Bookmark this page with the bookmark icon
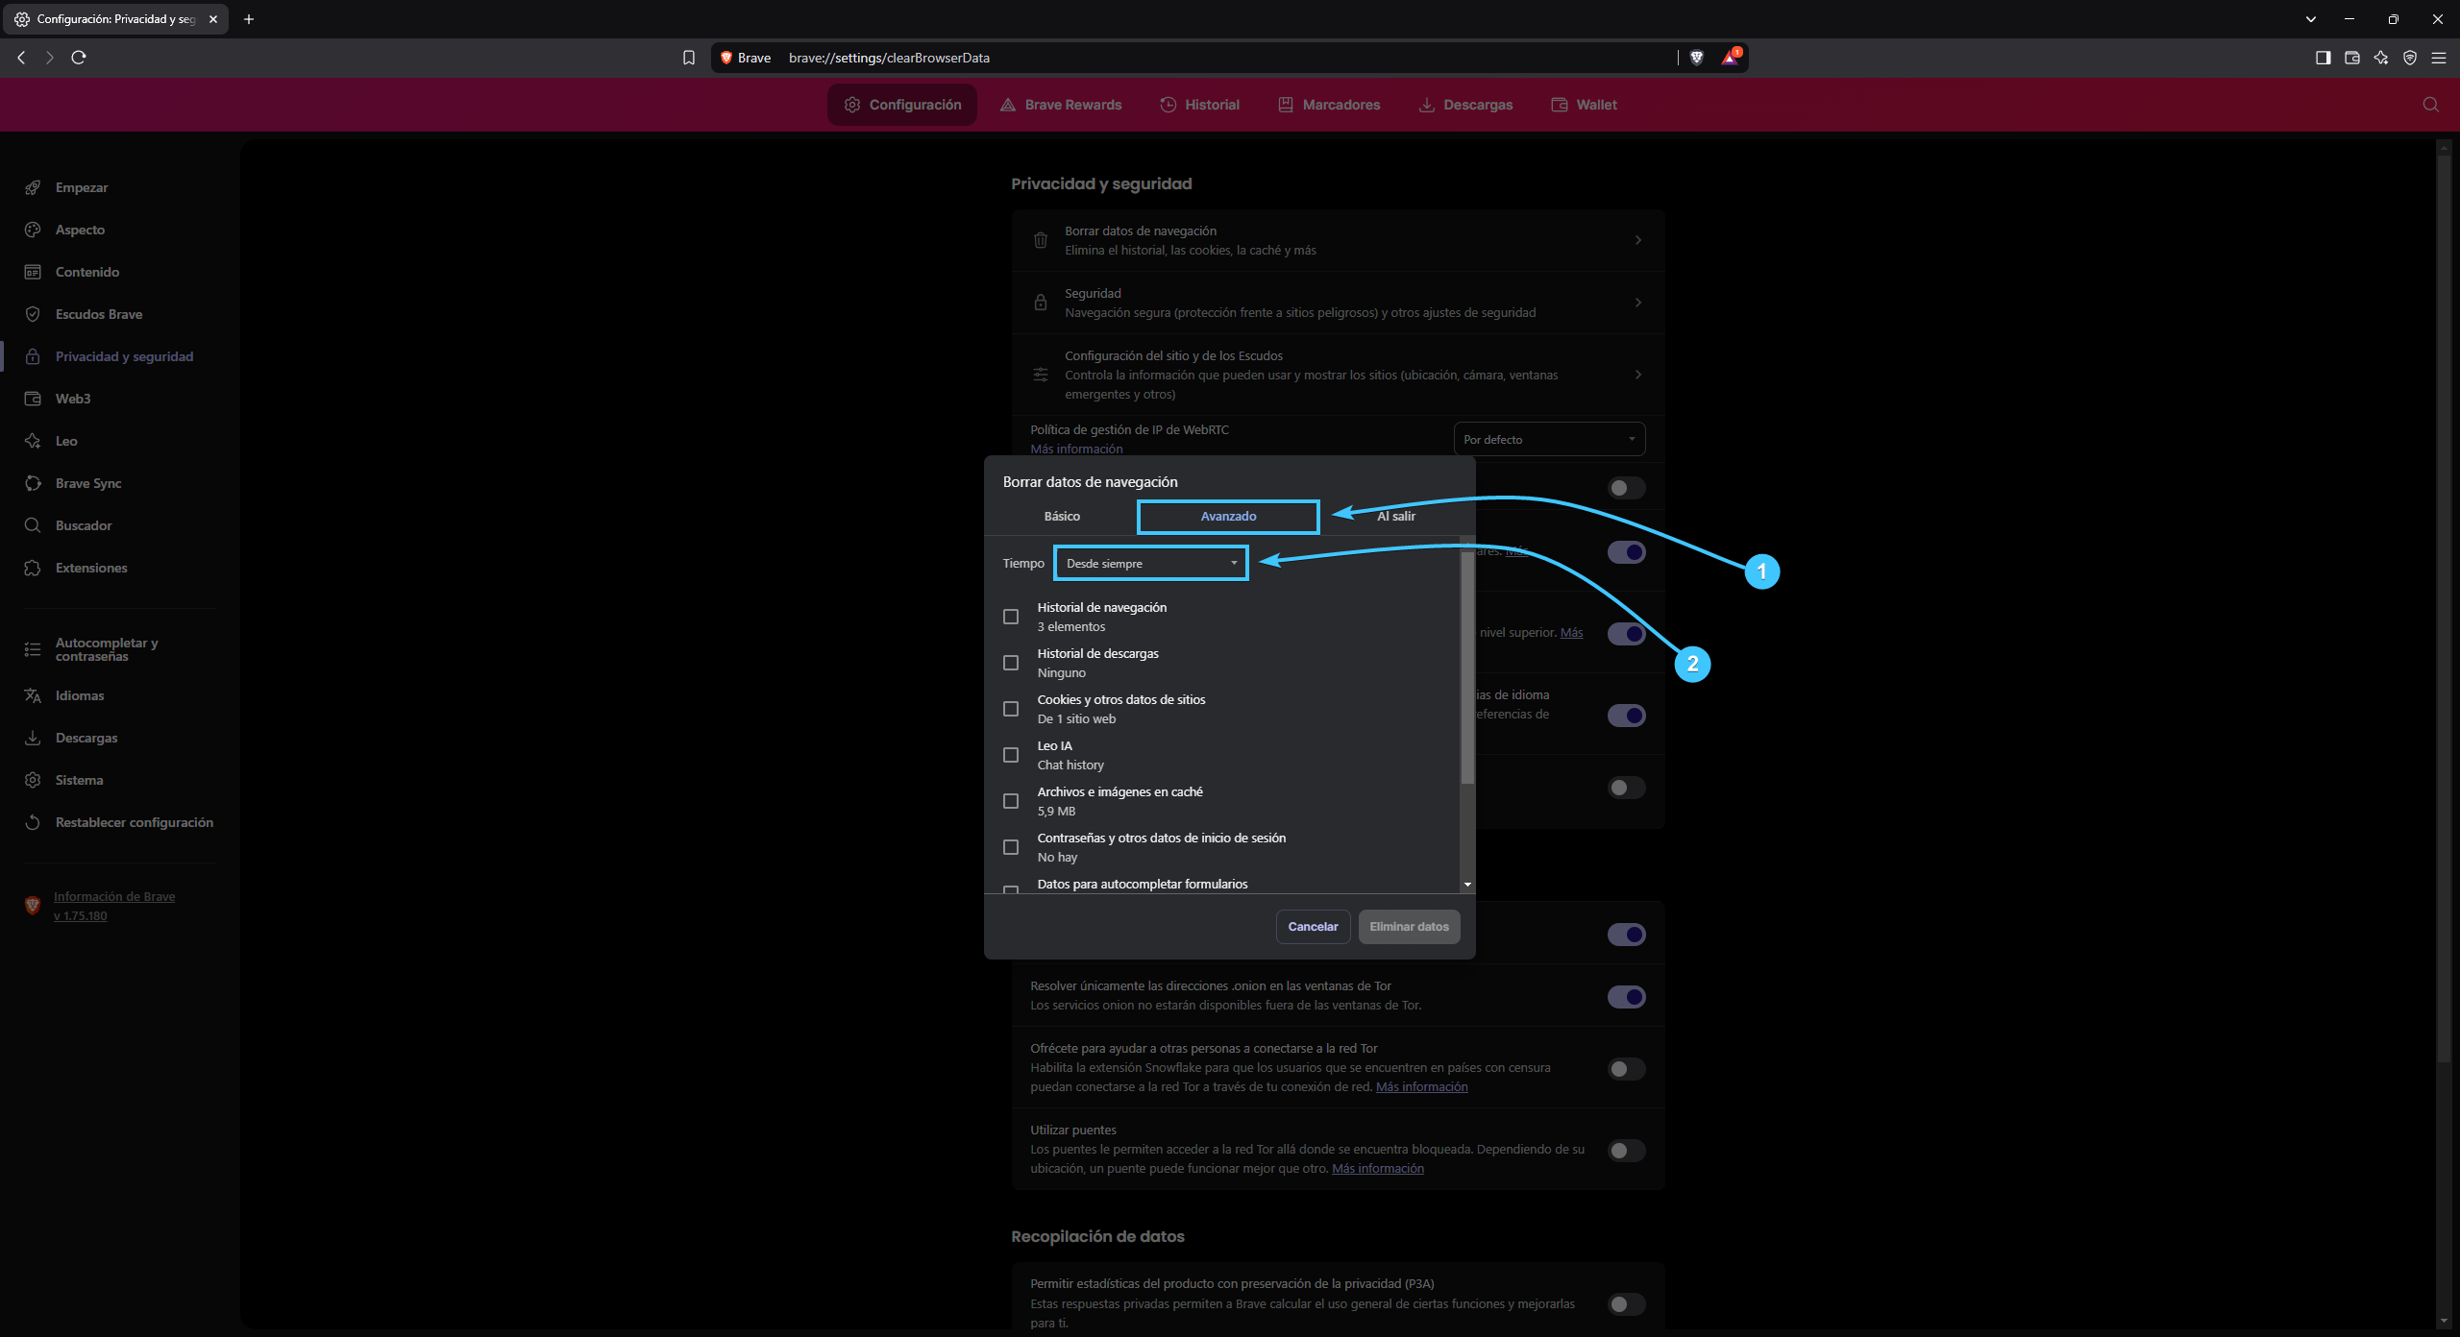 point(689,58)
